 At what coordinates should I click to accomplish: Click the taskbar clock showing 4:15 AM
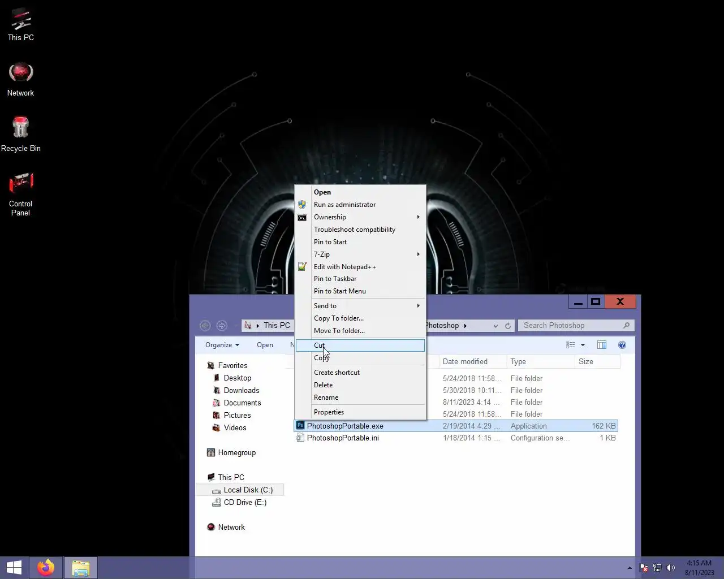699,568
